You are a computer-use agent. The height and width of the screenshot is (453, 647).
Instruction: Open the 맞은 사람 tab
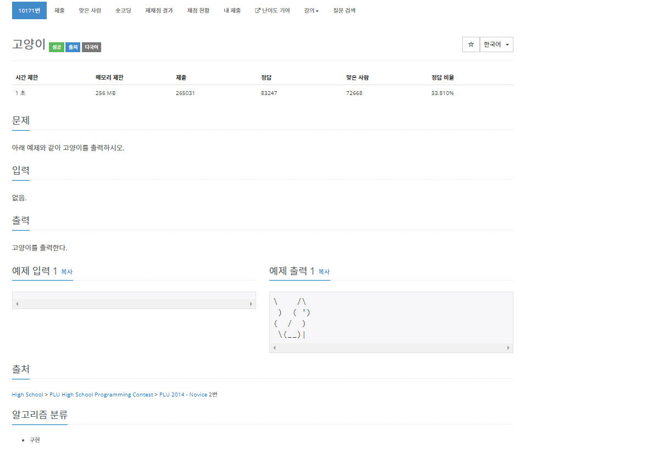[x=90, y=10]
